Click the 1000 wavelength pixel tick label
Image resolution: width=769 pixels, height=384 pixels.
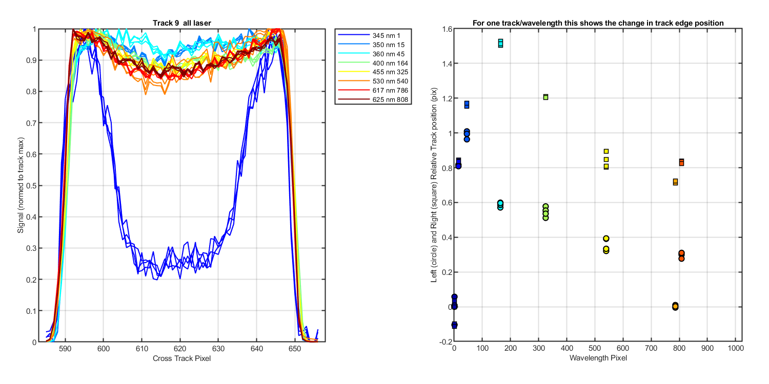736,349
